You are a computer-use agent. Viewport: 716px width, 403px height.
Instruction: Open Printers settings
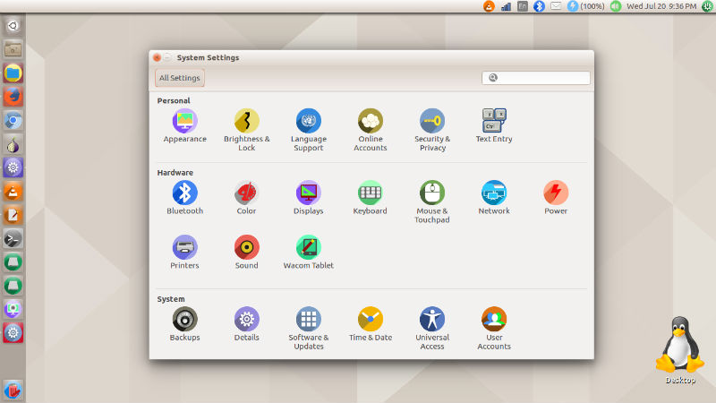point(185,253)
